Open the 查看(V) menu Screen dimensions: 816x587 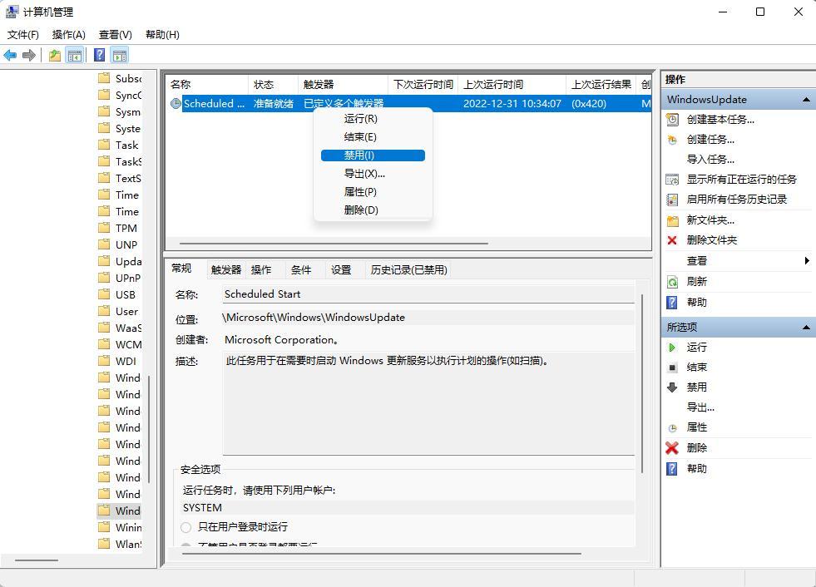[x=116, y=35]
